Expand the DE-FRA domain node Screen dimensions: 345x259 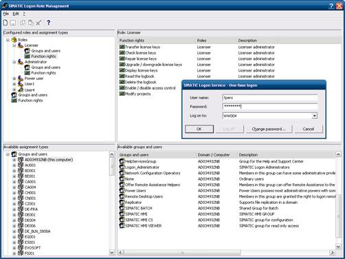[x=14, y=209]
